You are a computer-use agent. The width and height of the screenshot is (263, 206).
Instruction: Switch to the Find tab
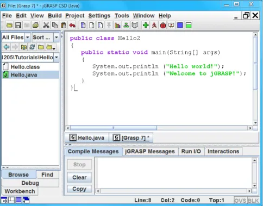tap(47, 174)
